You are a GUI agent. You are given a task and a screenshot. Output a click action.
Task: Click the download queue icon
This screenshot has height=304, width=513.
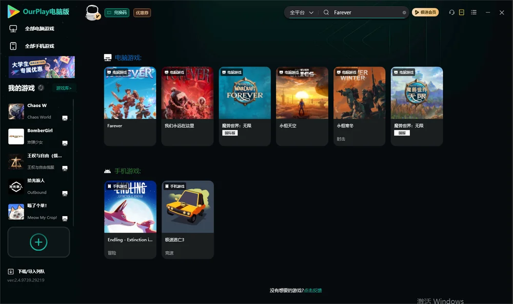(x=10, y=271)
